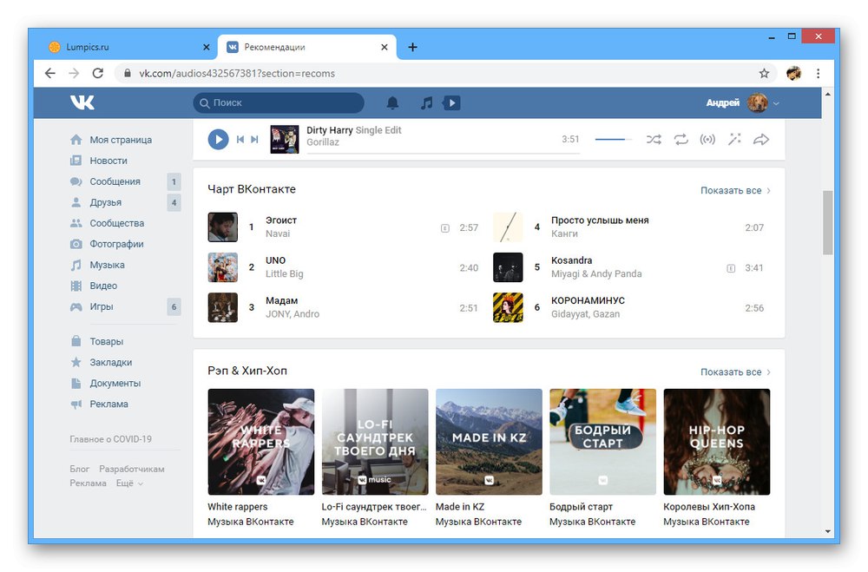Open Бодрый старт playlist
Image resolution: width=868 pixels, height=572 pixels.
(603, 442)
